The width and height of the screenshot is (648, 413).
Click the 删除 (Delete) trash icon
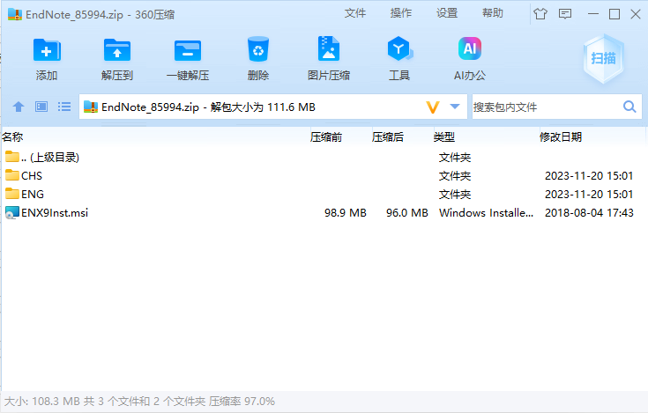click(257, 49)
